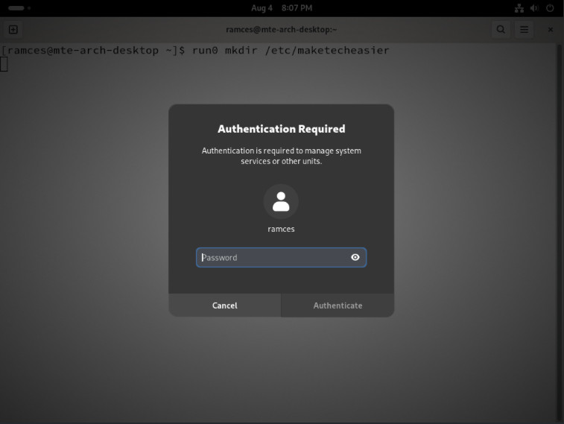Cancel the authentication dialog
Viewport: 564px width, 424px height.
pyautogui.click(x=225, y=306)
